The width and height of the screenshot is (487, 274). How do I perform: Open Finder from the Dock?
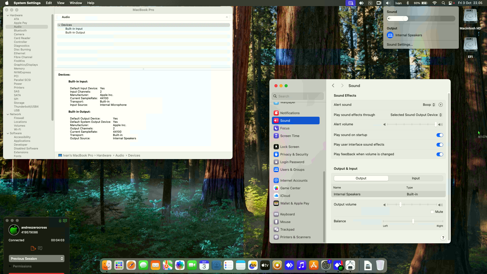pos(107,265)
